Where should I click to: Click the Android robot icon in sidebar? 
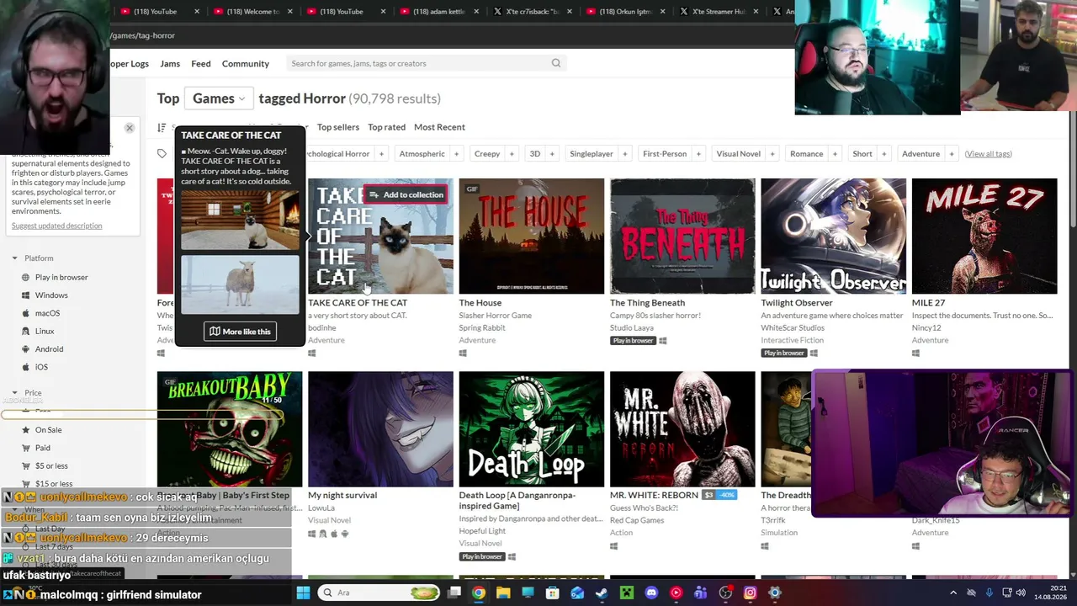click(26, 349)
